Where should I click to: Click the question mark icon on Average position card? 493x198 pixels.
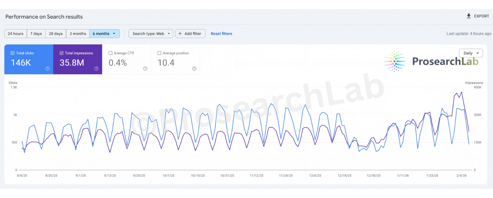(x=194, y=68)
